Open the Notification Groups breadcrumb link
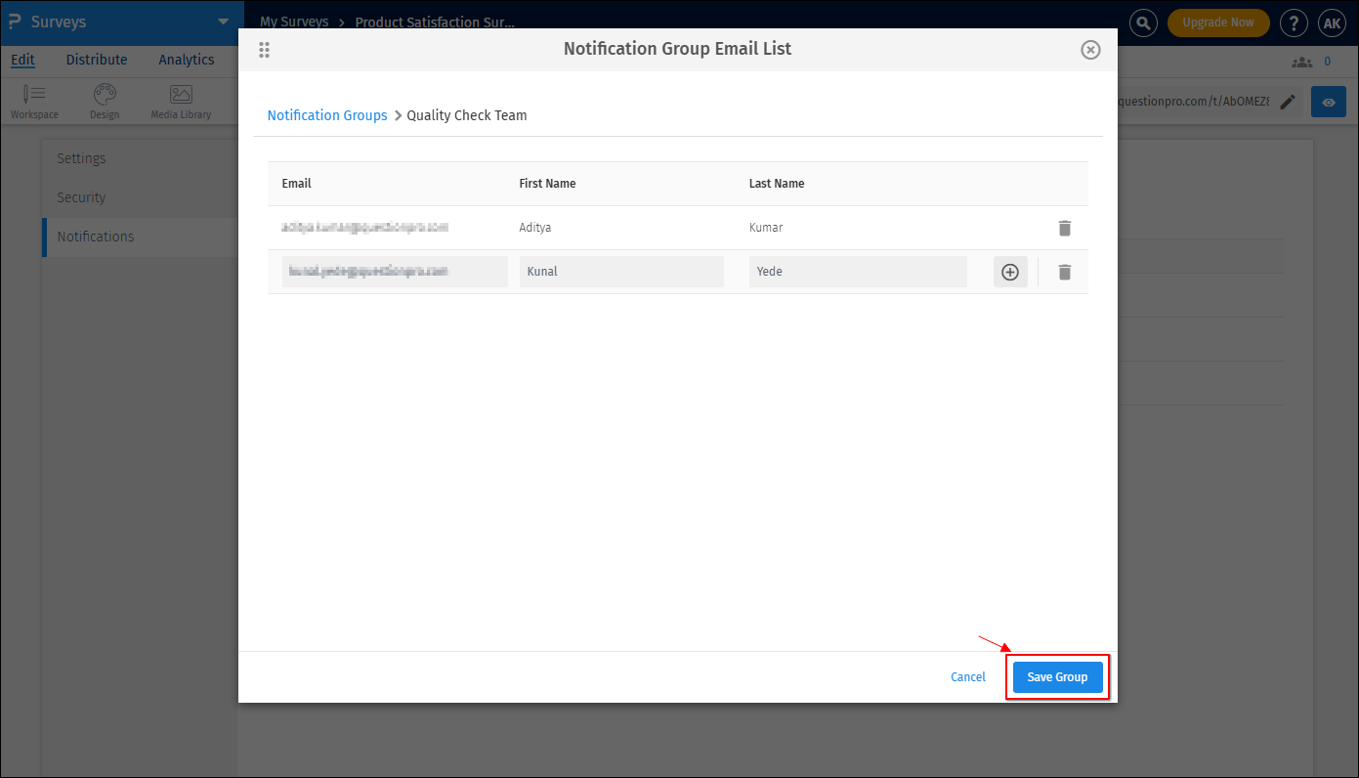This screenshot has height=778, width=1359. point(327,115)
